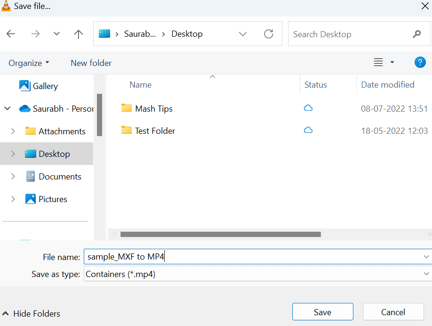The width and height of the screenshot is (432, 326).
Task: Click the VLC cone icon in title bar
Action: tap(6, 6)
